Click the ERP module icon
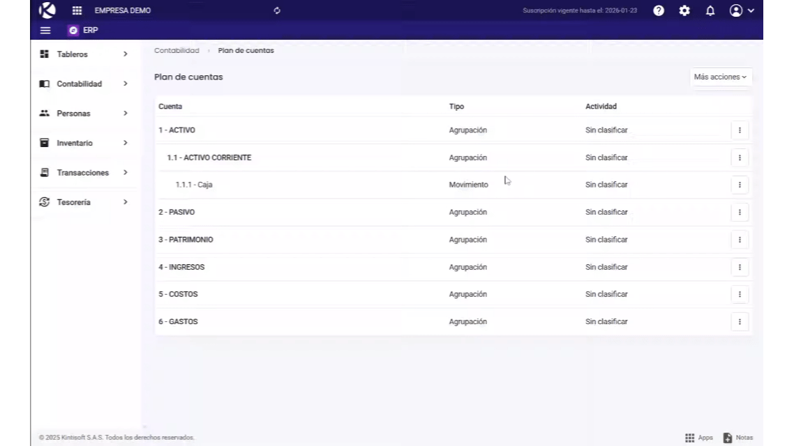 coord(73,31)
